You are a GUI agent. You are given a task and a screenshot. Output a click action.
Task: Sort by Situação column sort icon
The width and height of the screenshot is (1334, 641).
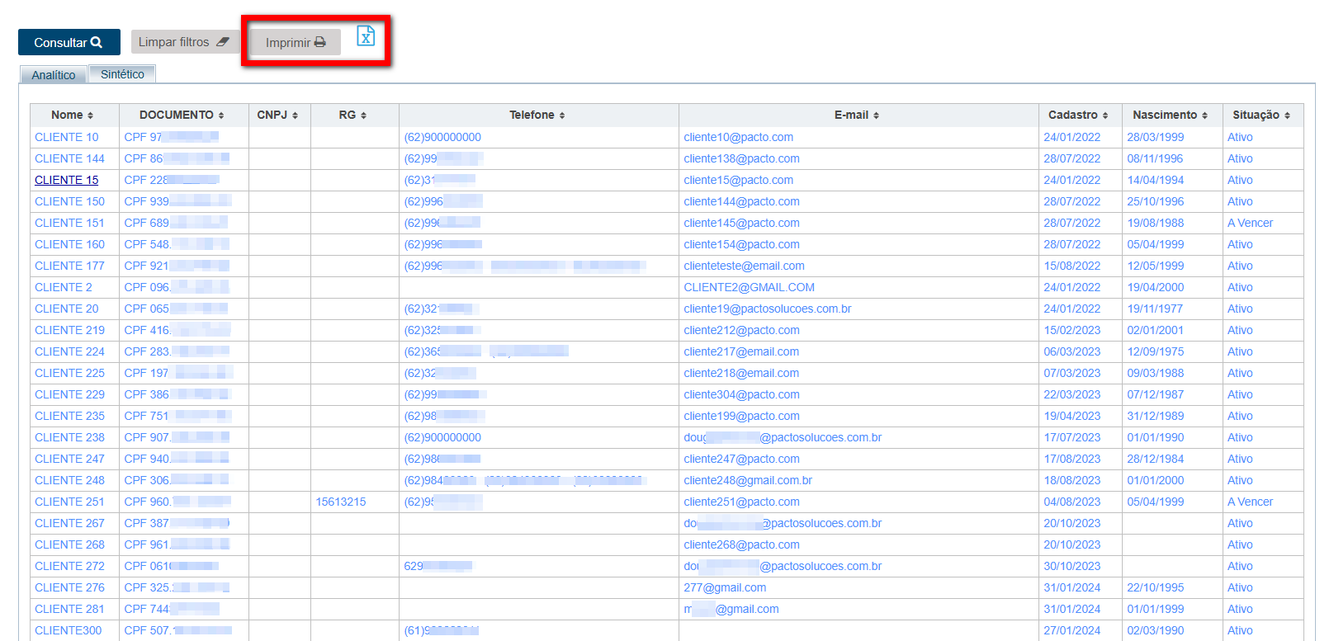[x=1287, y=115]
